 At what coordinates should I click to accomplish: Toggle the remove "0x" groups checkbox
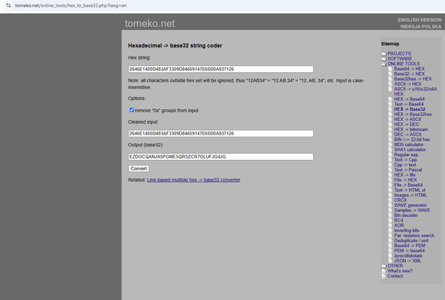click(x=132, y=110)
